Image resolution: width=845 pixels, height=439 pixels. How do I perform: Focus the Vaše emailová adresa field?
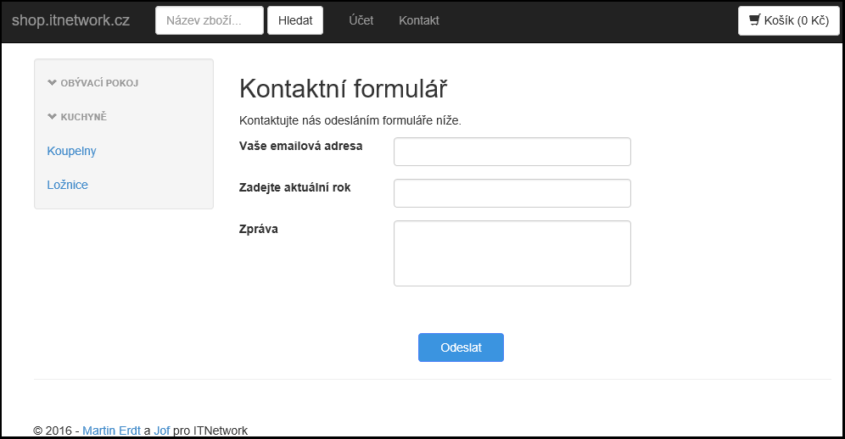(512, 152)
